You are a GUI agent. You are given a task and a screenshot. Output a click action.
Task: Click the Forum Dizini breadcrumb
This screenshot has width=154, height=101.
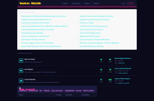click(28, 53)
